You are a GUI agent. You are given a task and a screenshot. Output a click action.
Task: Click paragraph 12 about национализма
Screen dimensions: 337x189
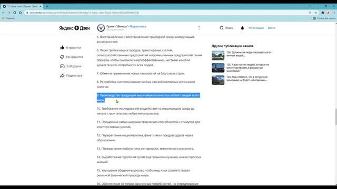coord(145,138)
